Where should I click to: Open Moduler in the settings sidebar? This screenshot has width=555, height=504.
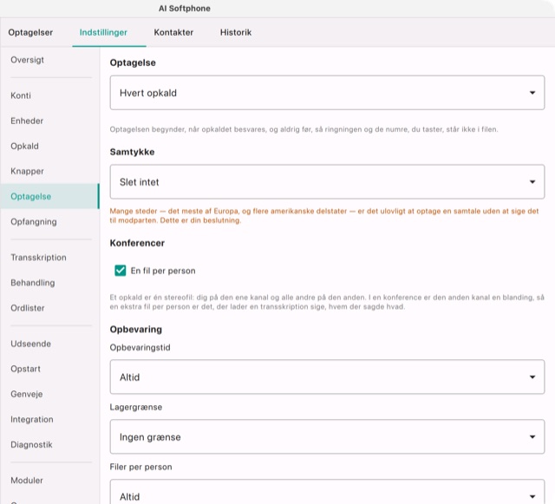(27, 481)
